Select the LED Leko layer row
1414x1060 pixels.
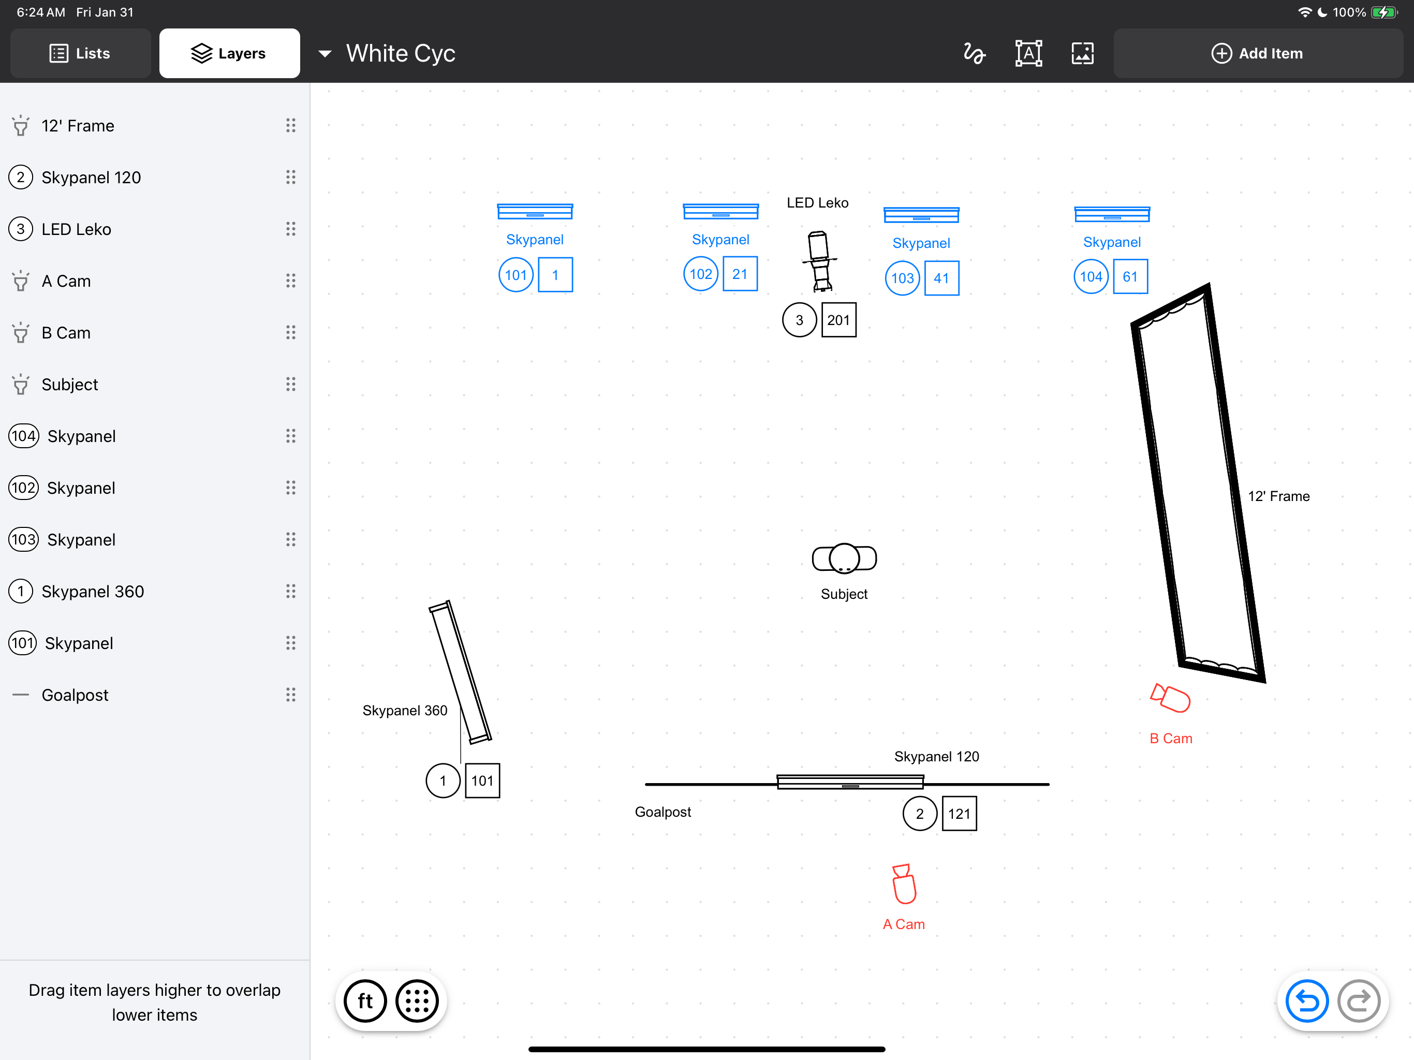[x=155, y=229]
